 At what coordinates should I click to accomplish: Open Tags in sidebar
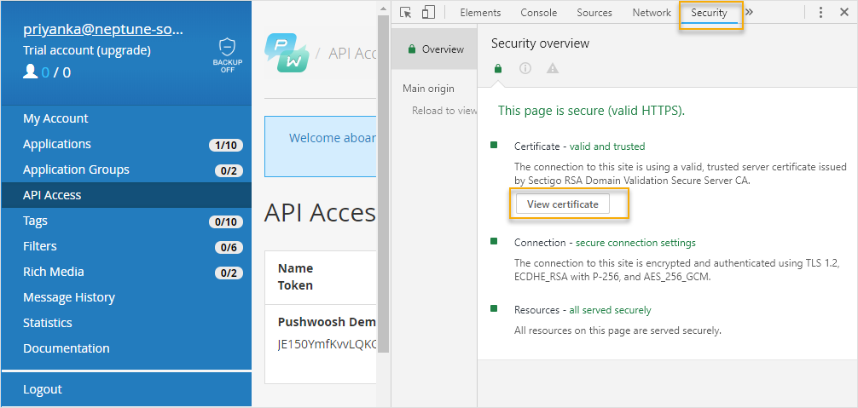[x=126, y=221]
